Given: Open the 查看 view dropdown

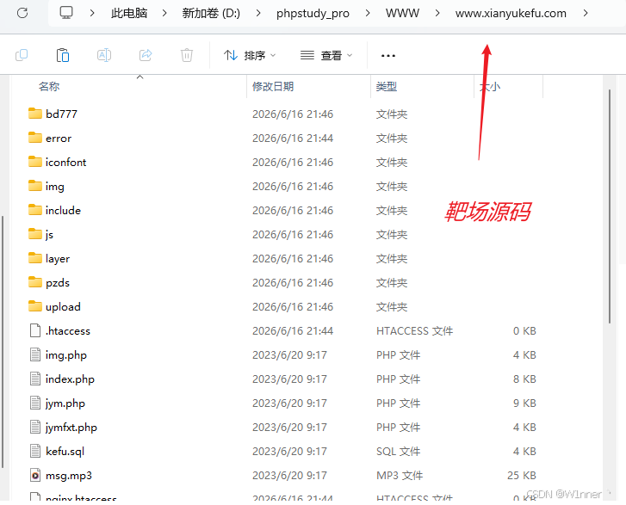Looking at the screenshot, I should [326, 55].
